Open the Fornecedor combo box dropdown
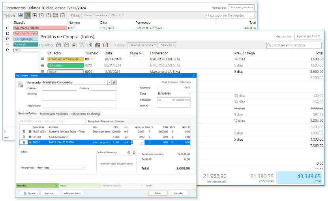Screen dimensions: 328x201 pos(109,82)
